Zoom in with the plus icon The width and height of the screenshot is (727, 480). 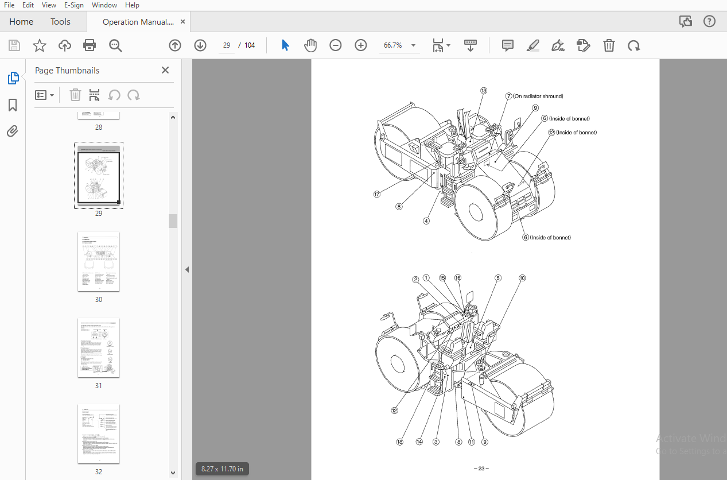361,45
